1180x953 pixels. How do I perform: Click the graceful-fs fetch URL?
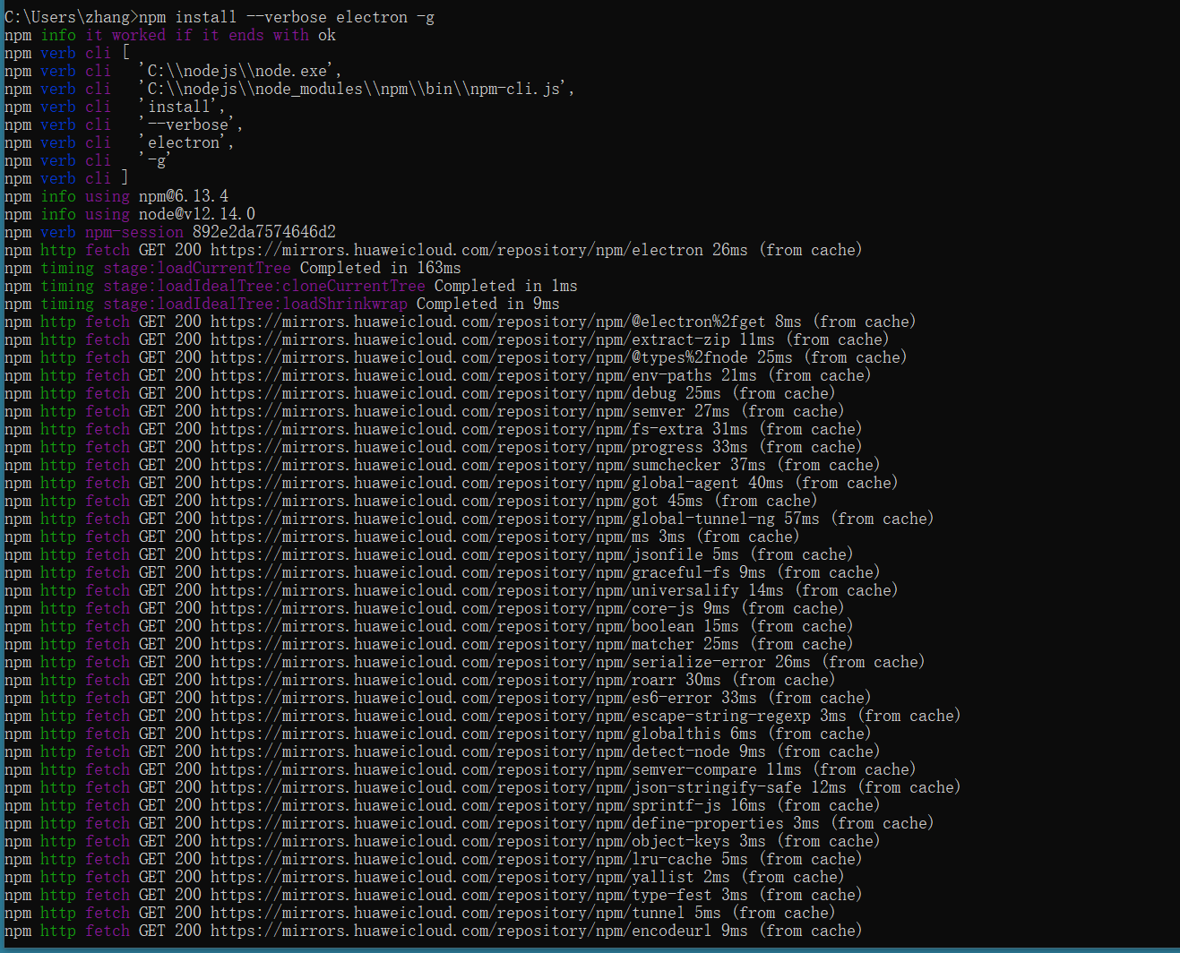point(470,572)
